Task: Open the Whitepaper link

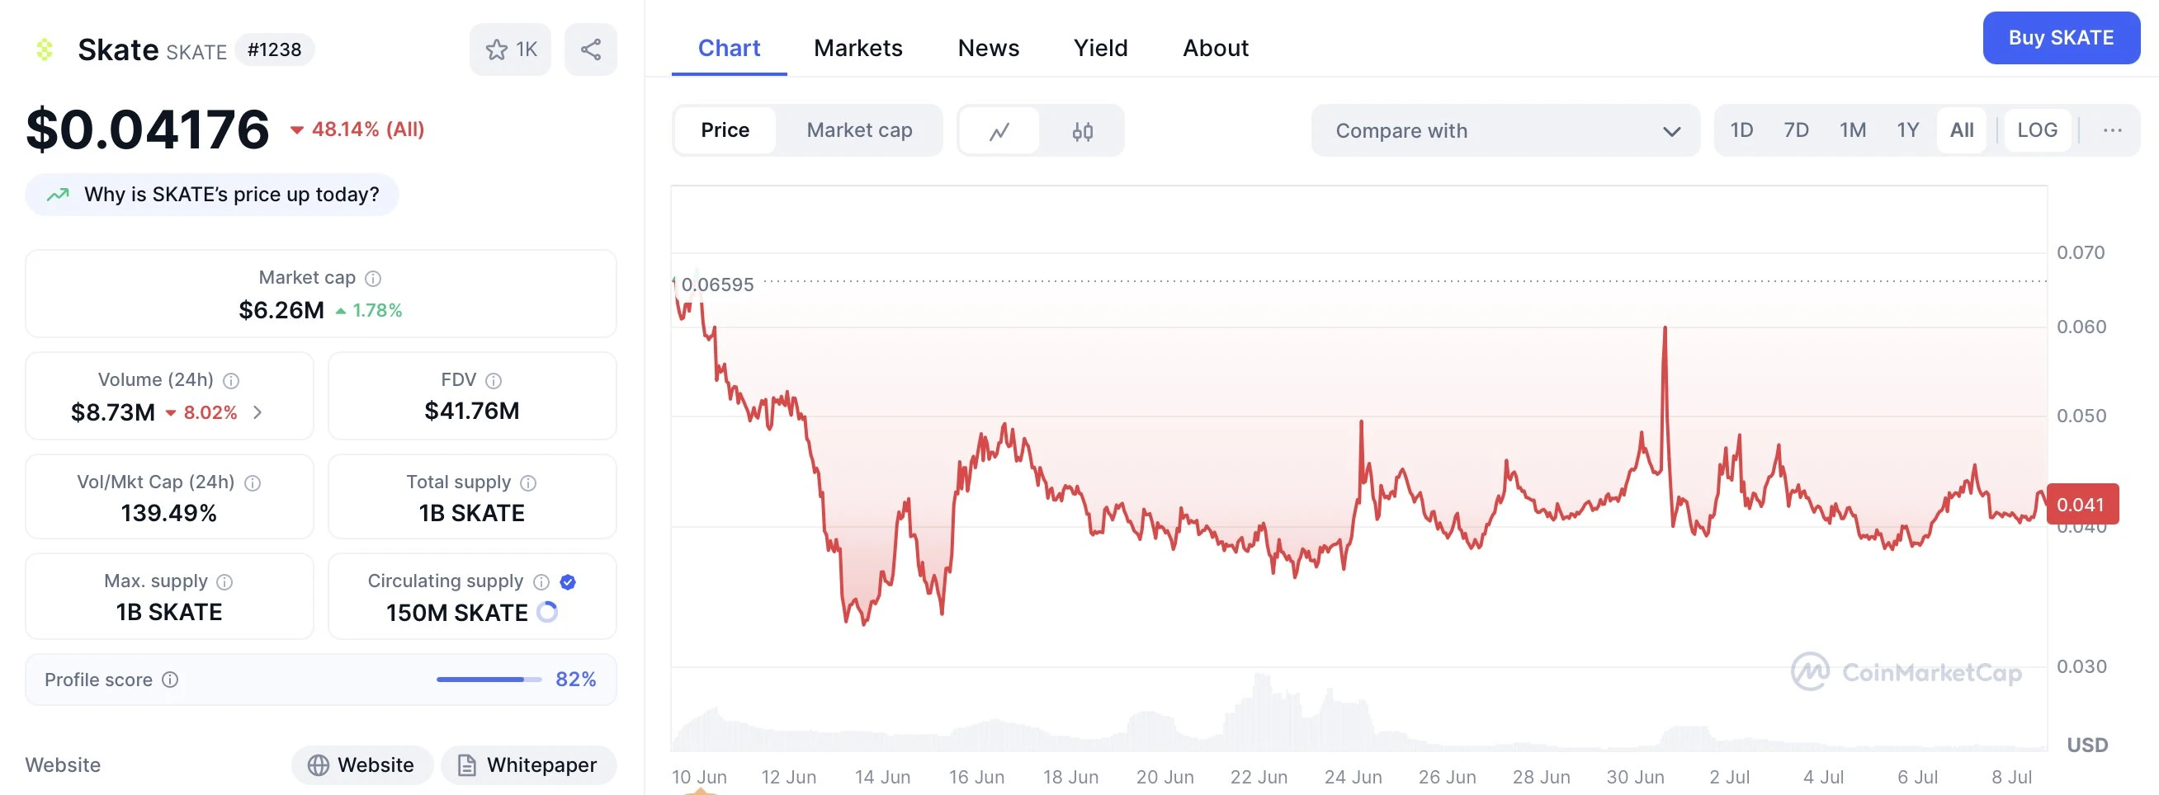Action: [529, 764]
